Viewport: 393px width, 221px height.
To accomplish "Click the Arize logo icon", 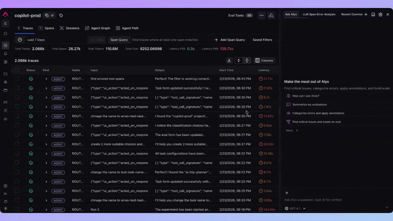I will click(x=5, y=14).
